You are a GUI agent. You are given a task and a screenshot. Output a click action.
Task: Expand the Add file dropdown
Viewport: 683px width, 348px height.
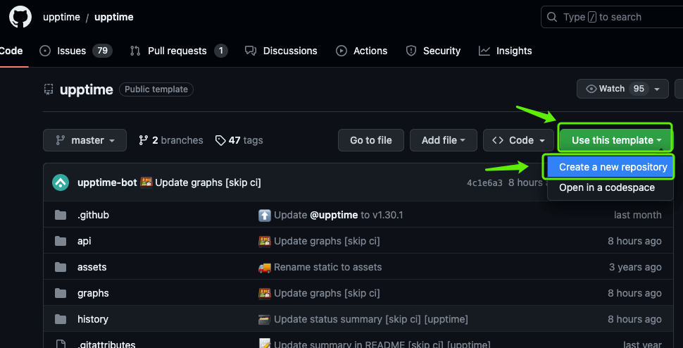coord(444,140)
